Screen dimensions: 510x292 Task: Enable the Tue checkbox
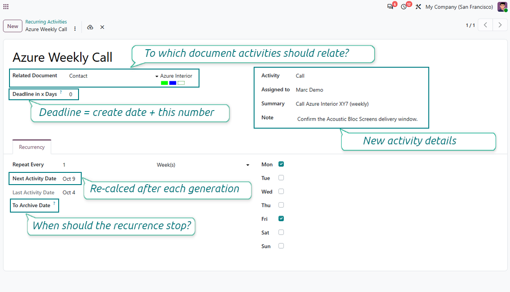pyautogui.click(x=281, y=178)
